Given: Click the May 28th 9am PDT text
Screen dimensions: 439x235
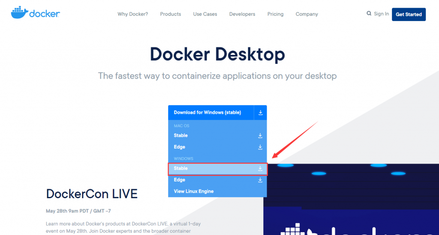Looking at the screenshot, I should point(78,211).
